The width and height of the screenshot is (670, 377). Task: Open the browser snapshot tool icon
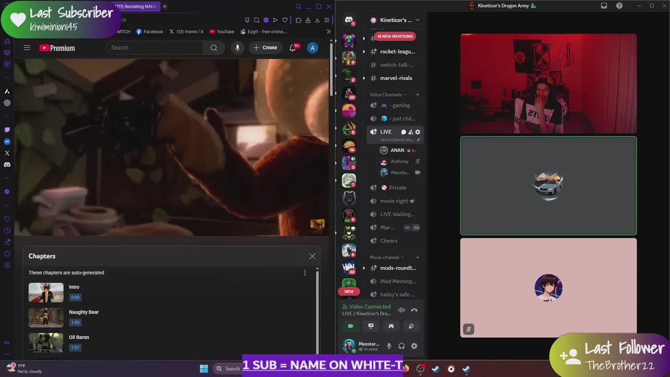(x=256, y=20)
